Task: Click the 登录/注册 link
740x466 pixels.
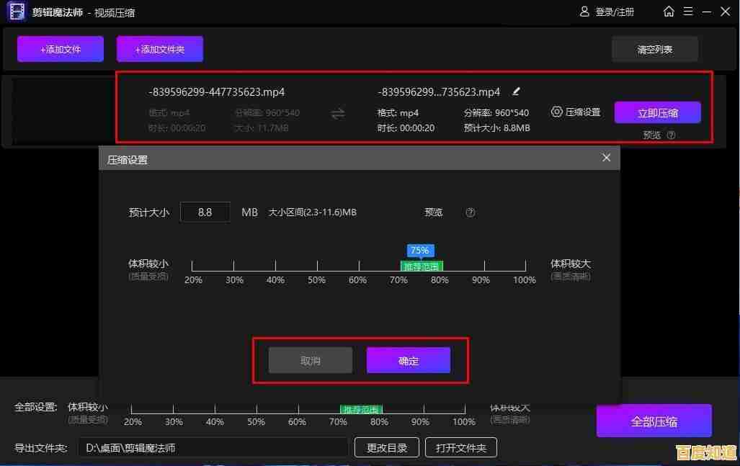Action: (612, 12)
